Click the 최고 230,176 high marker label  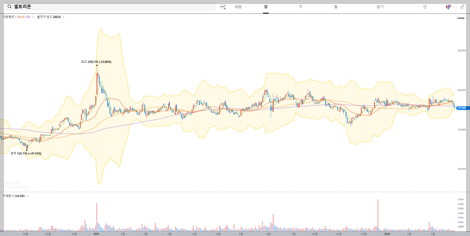click(96, 62)
